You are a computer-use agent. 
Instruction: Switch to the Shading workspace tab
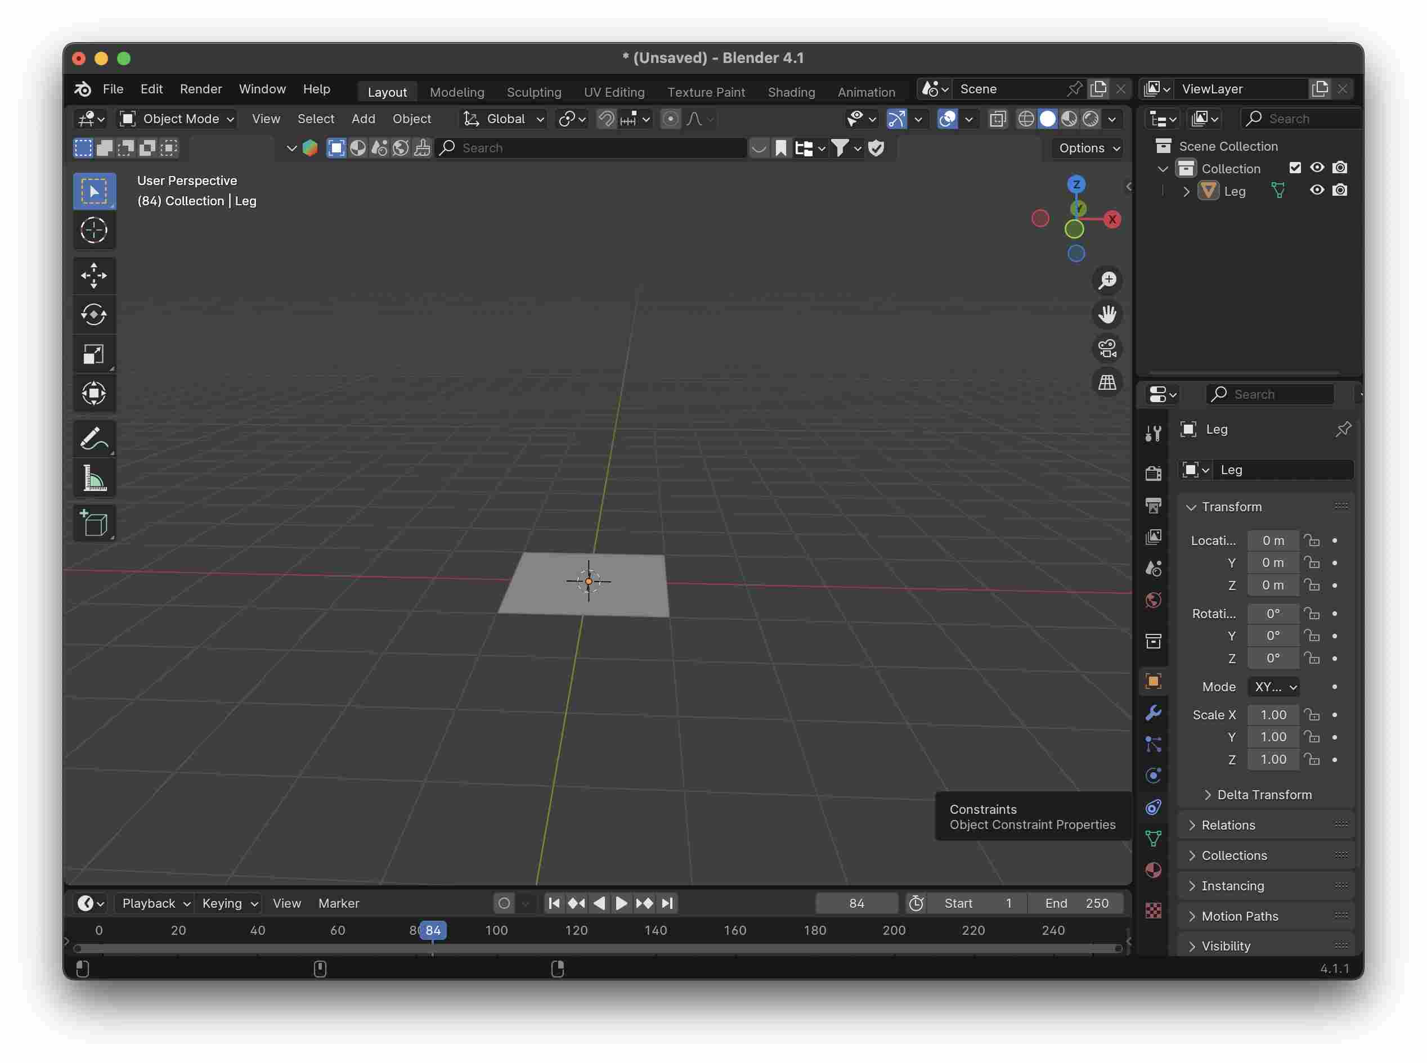point(791,92)
